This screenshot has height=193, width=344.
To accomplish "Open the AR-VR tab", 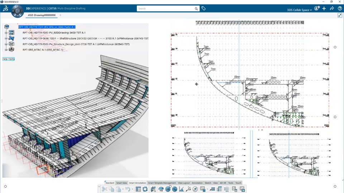I will click(223, 183).
